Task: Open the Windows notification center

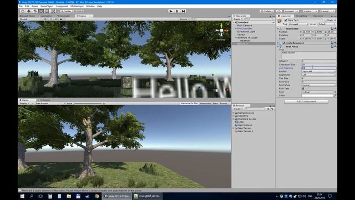Action: (x=330, y=196)
